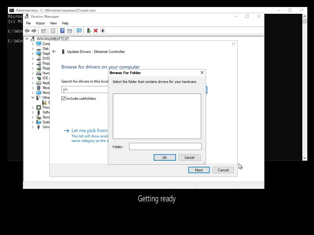Open the Action menu in Device Manager

(40, 23)
